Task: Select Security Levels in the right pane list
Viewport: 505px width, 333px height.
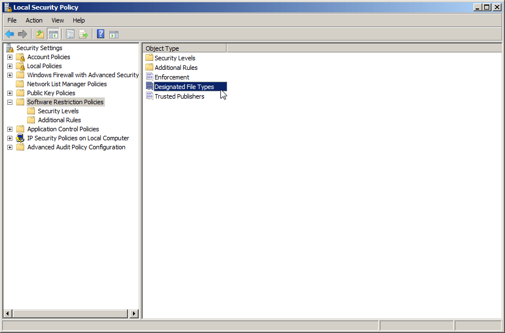Action: (x=175, y=58)
